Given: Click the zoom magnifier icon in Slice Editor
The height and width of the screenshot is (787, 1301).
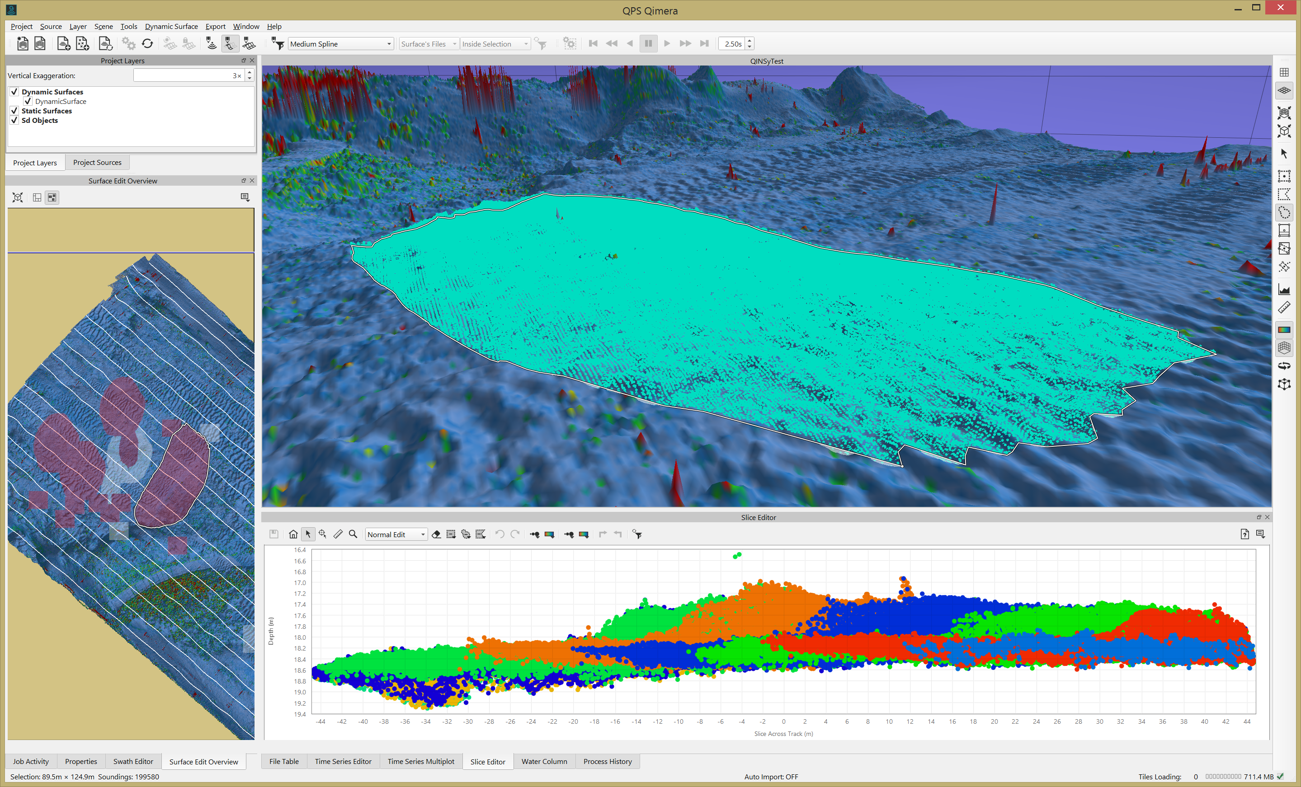Looking at the screenshot, I should (353, 534).
